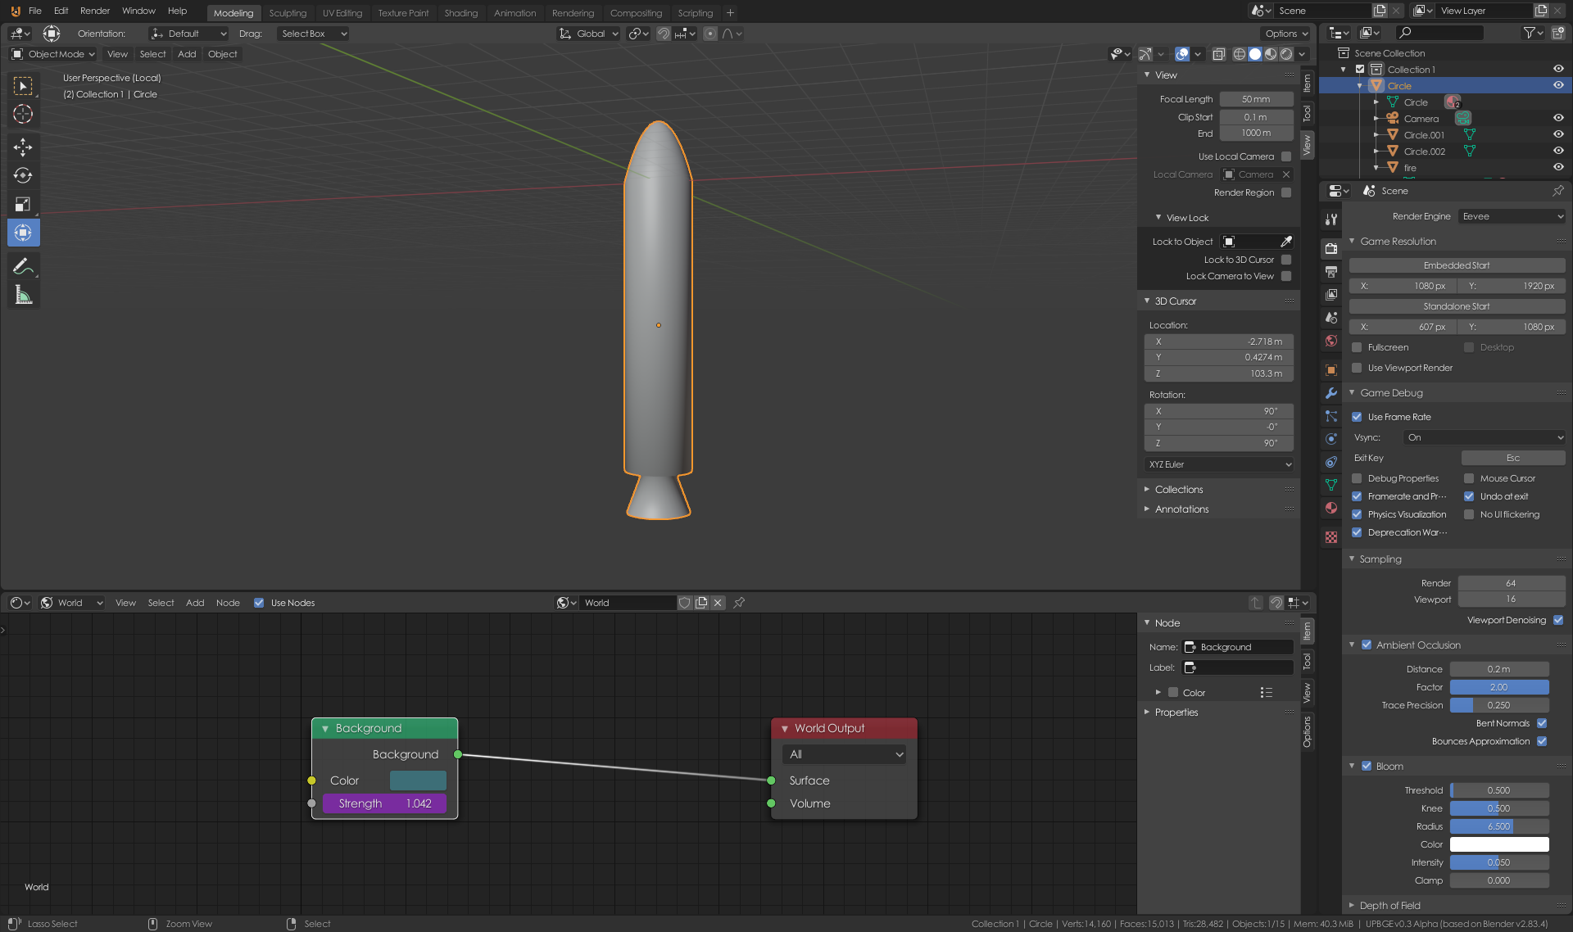Open the Render Engine dropdown
The height and width of the screenshot is (932, 1573).
1512,216
